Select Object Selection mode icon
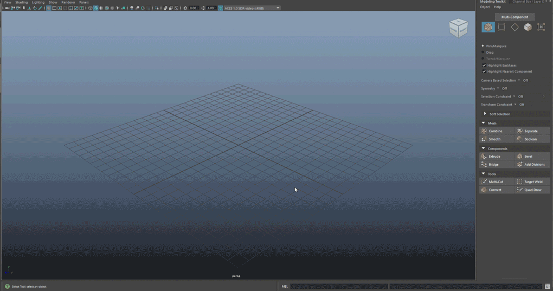553x291 pixels. (488, 27)
